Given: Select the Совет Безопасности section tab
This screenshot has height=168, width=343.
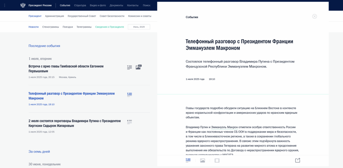Looking at the screenshot, I should 112,16.
